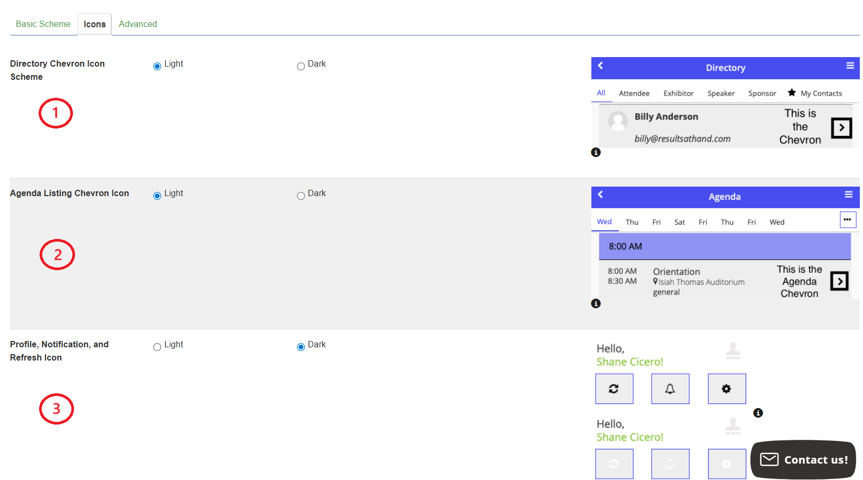Click the info icon below Agenda preview

[596, 303]
